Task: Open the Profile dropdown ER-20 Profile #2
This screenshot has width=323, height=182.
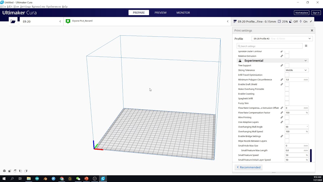Action: [x=282, y=39]
